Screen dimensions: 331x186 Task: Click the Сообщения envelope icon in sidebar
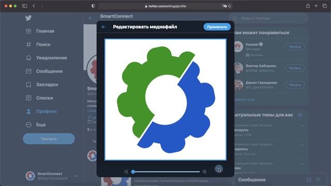click(28, 71)
